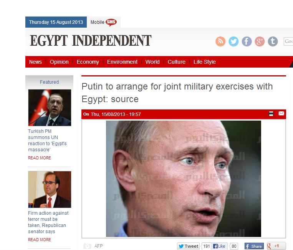Share the article on Facebook

click(254, 246)
